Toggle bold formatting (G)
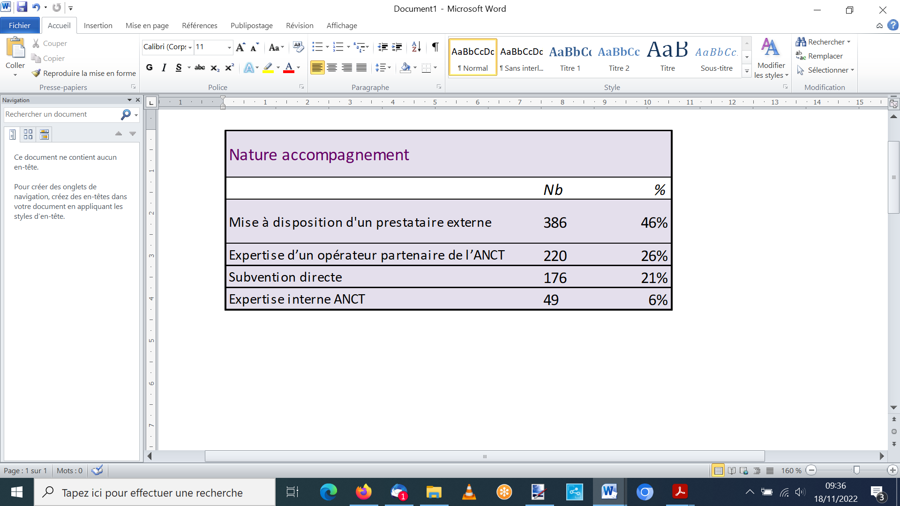900x506 pixels. pyautogui.click(x=150, y=67)
